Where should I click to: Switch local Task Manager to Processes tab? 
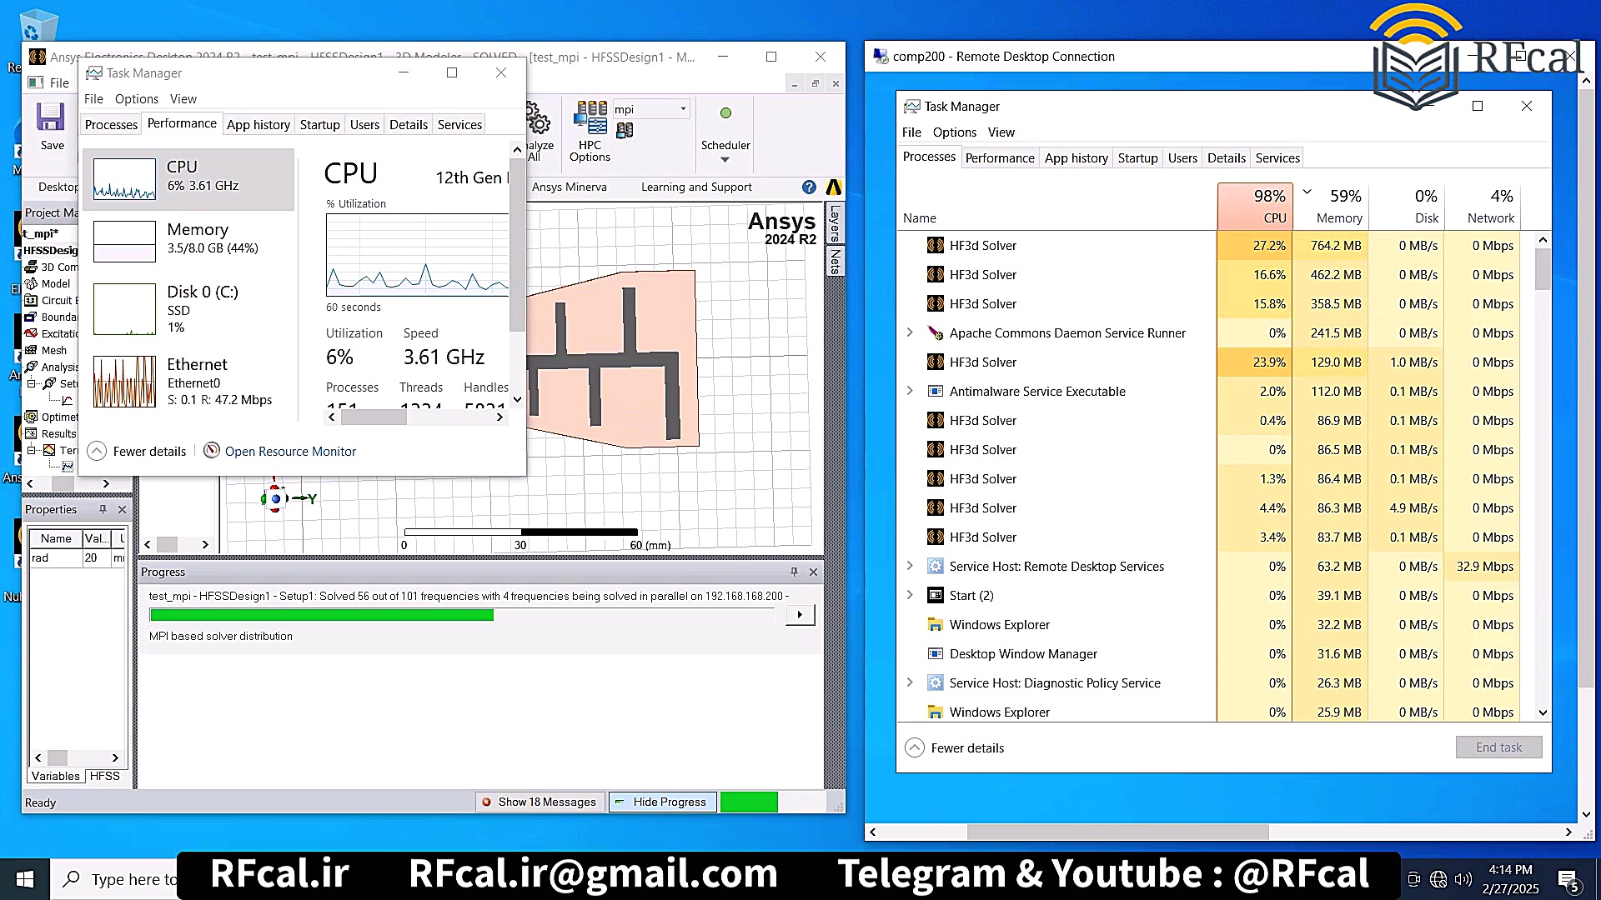111,124
